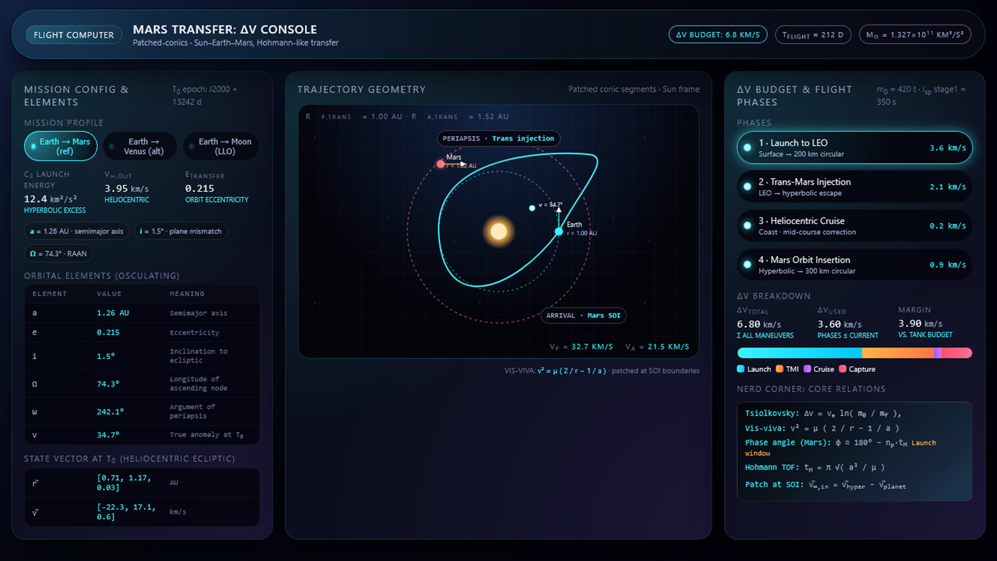Click the ΔV breakdown gradient bar
Viewport: 997px width, 561px height.
[855, 353]
